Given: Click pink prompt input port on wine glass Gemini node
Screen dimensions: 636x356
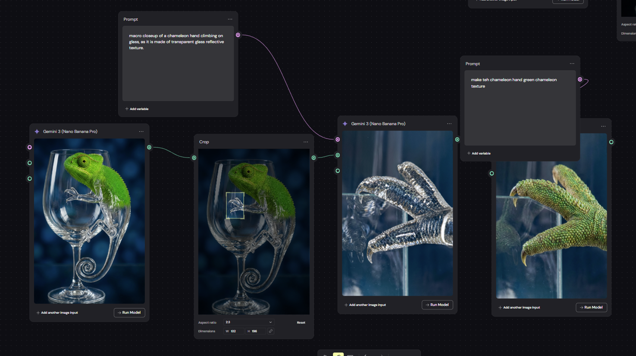Looking at the screenshot, I should pyautogui.click(x=30, y=147).
